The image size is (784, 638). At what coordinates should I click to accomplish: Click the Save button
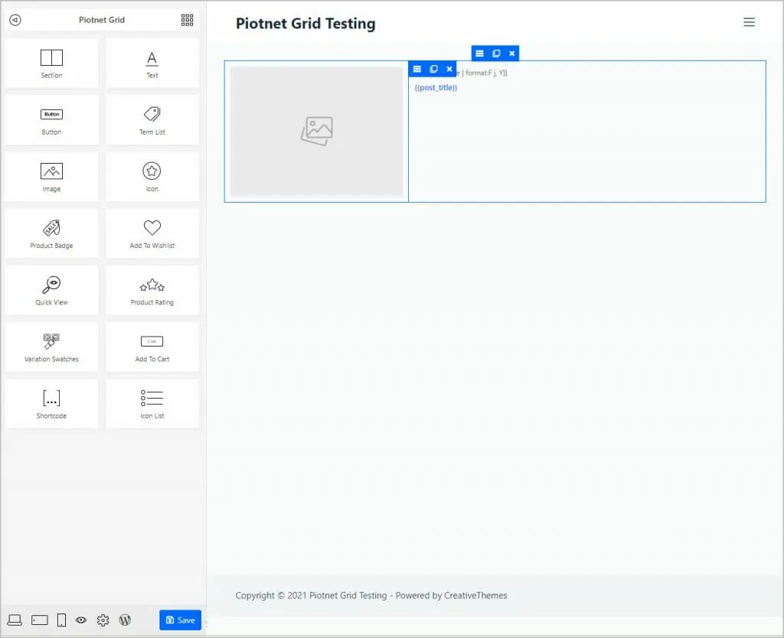180,620
